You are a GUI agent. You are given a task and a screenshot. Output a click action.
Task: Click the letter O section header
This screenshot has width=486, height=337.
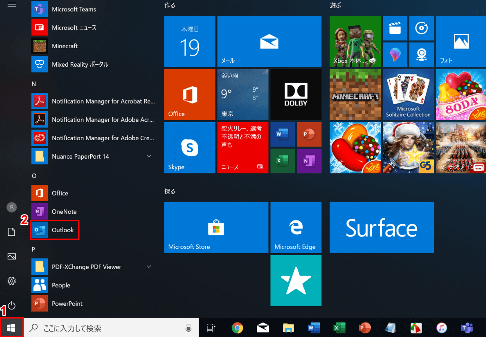34,176
